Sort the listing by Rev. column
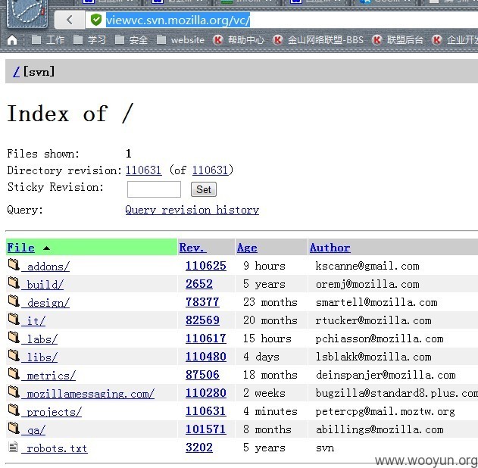The image size is (478, 468). (x=192, y=248)
